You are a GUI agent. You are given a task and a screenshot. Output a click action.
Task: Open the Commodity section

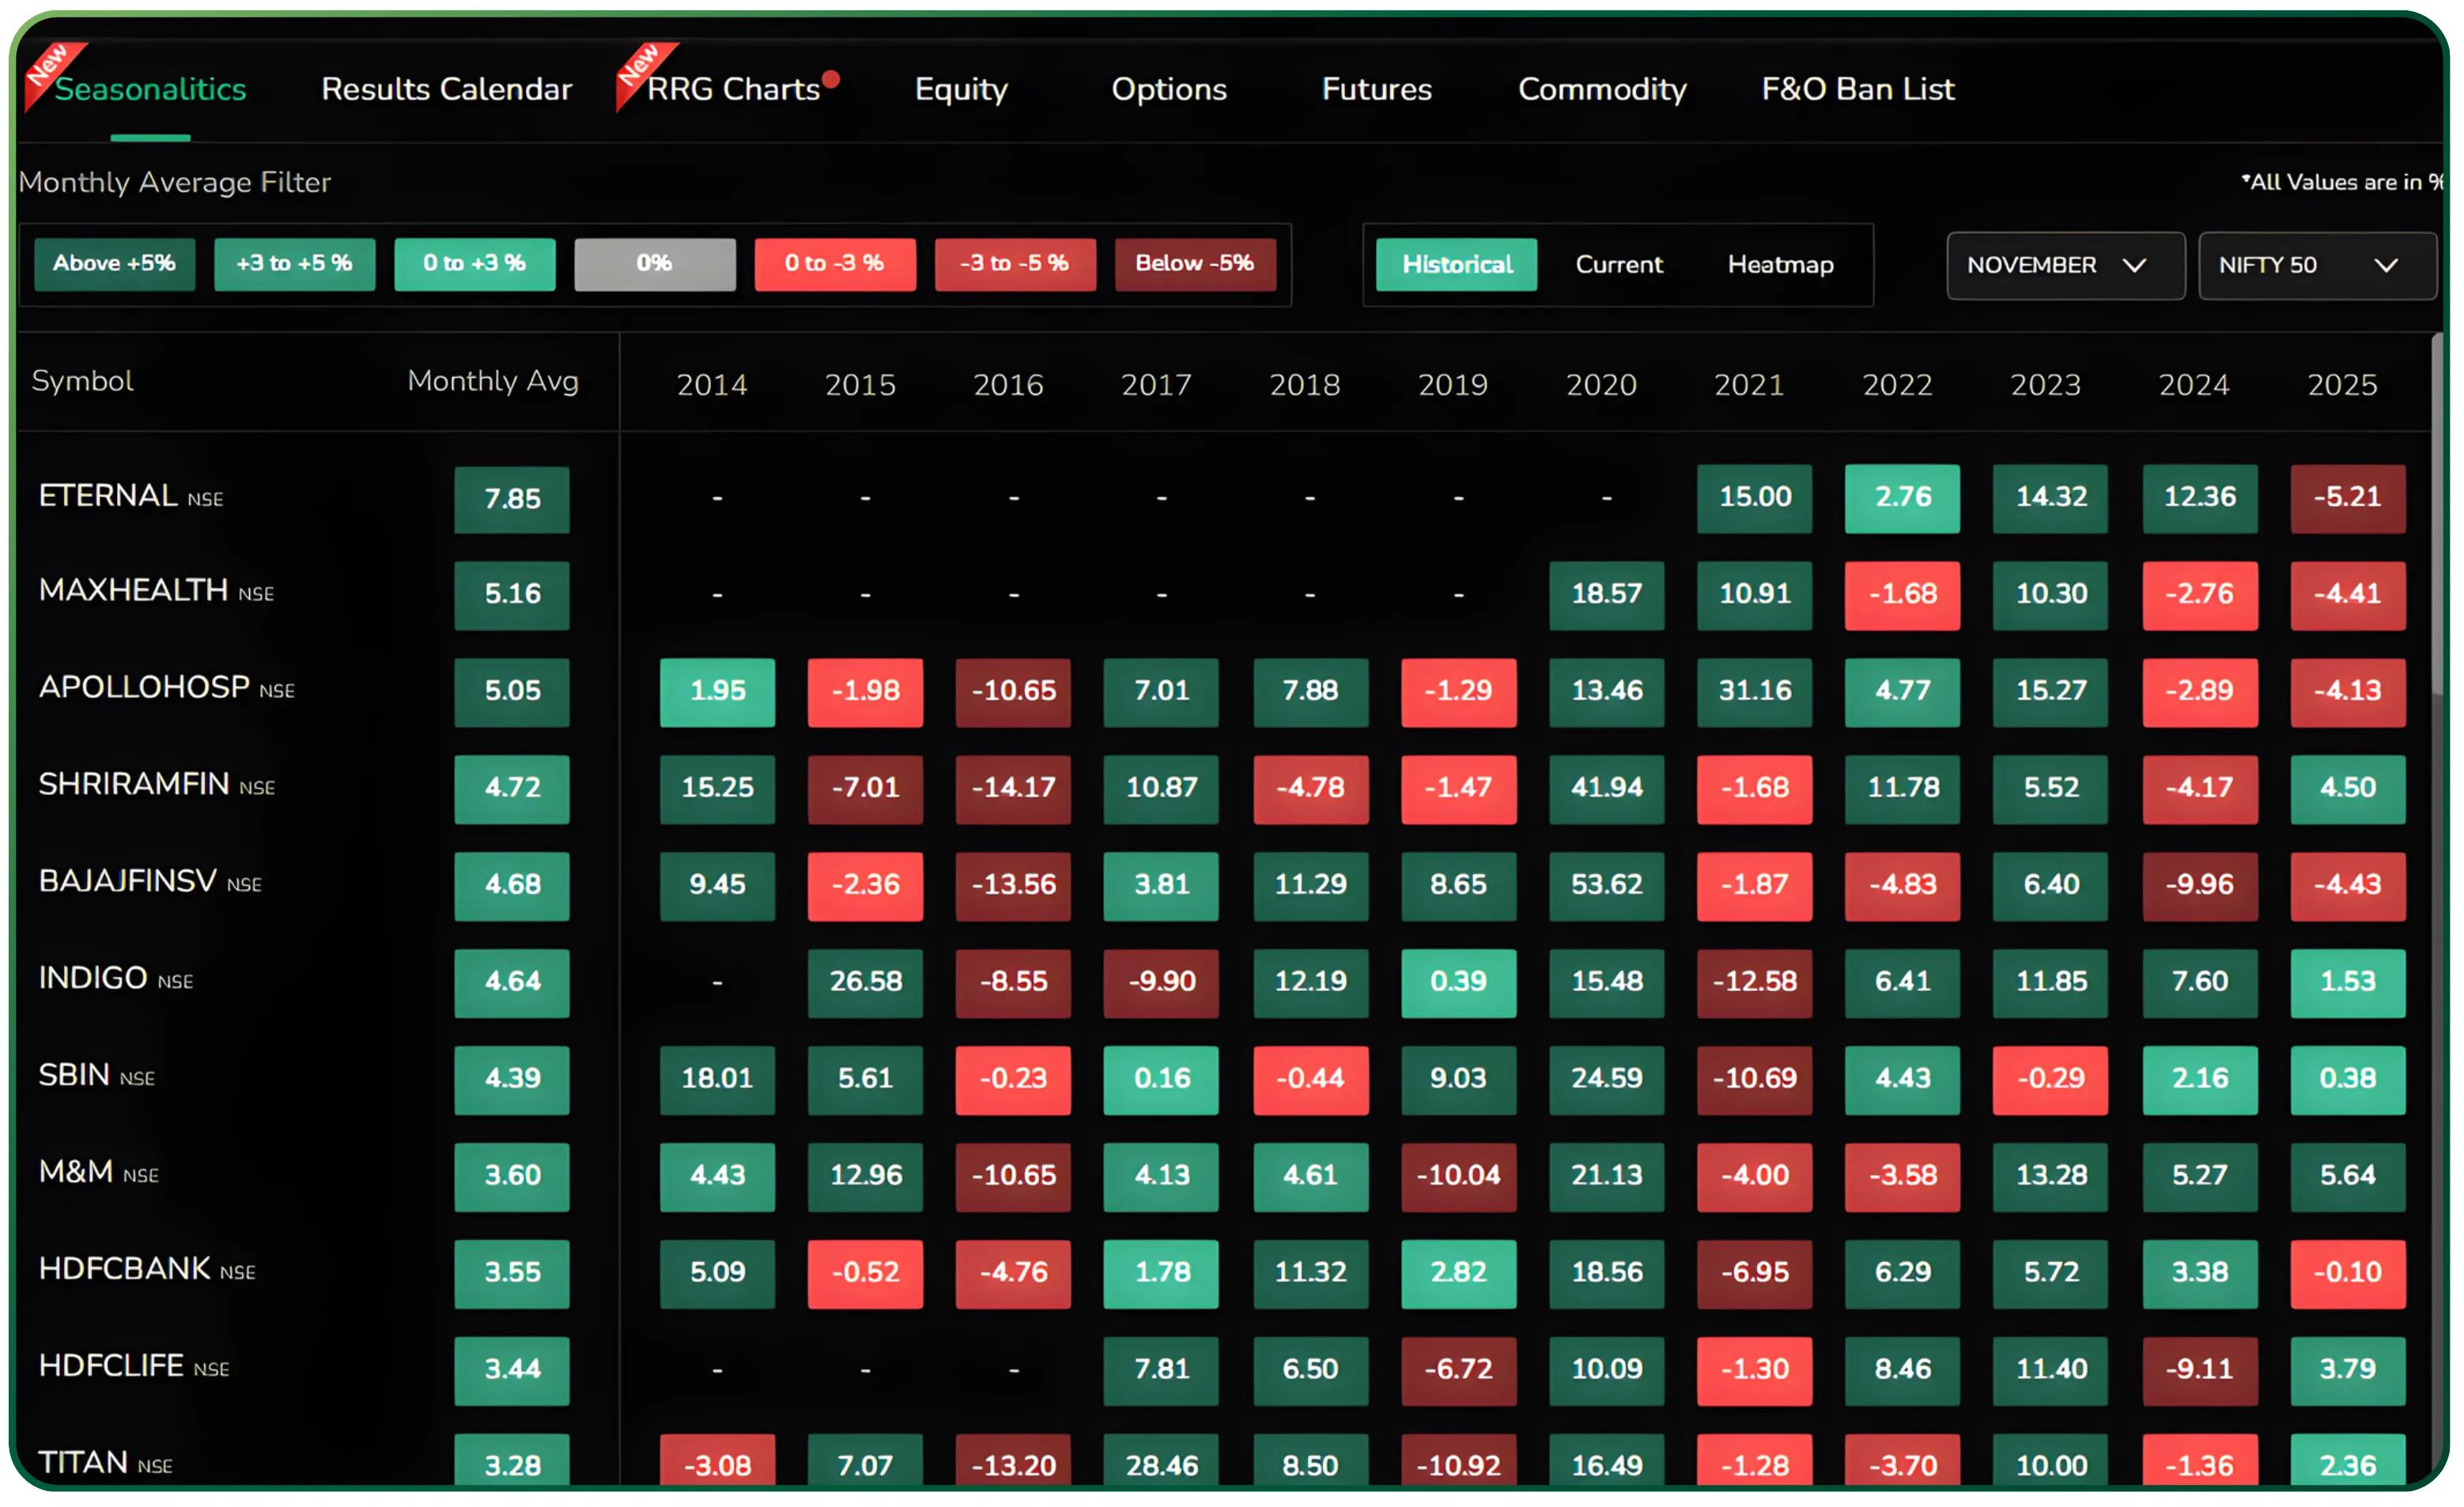click(1601, 89)
